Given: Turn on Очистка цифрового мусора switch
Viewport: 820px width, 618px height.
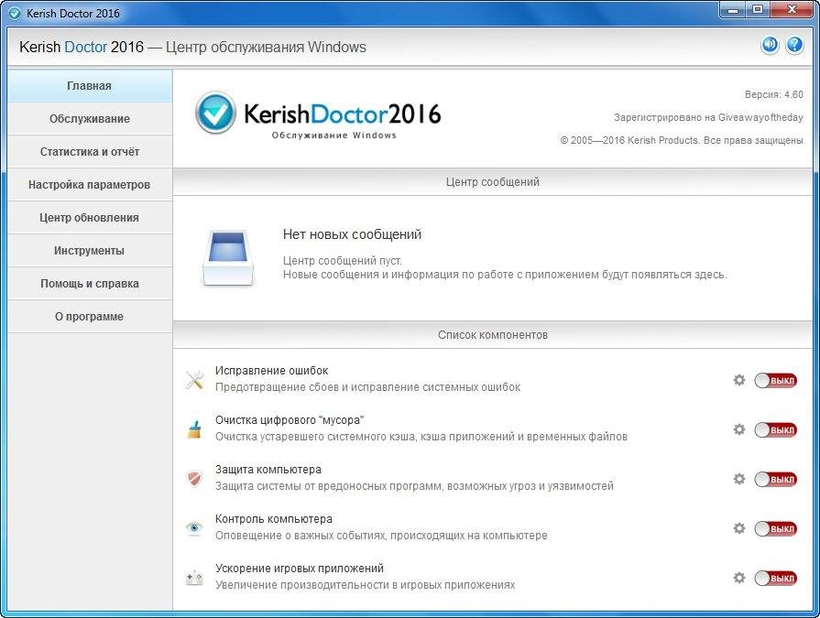Looking at the screenshot, I should [775, 430].
